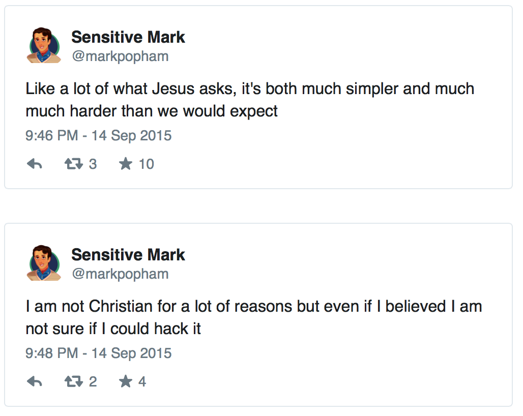View the 4 favorites count on the 9:48 PM tweet
This screenshot has width=523, height=416.
[x=142, y=381]
